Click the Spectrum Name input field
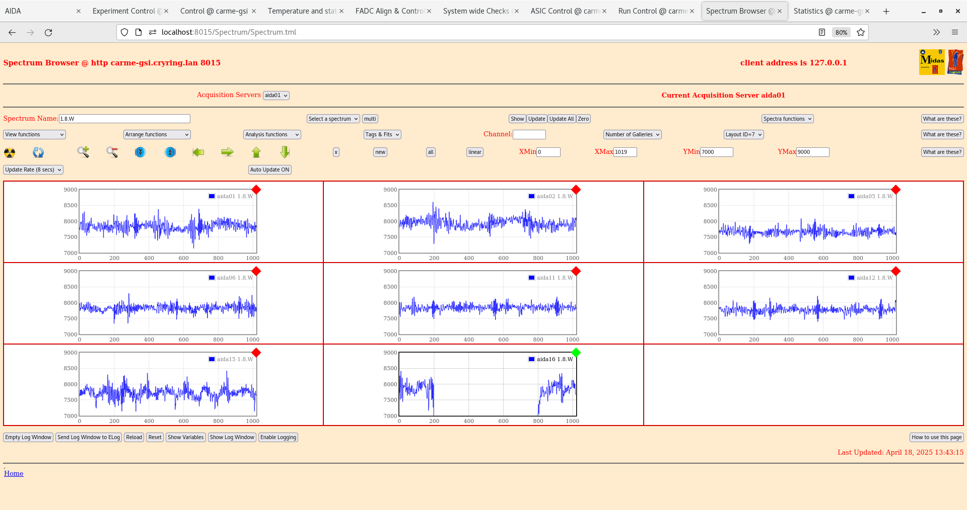The height and width of the screenshot is (510, 967). coord(124,119)
